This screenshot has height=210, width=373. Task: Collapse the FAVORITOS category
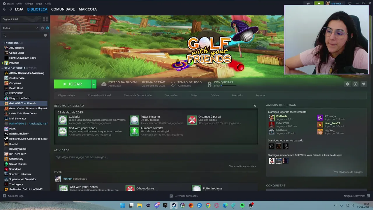click(3, 43)
